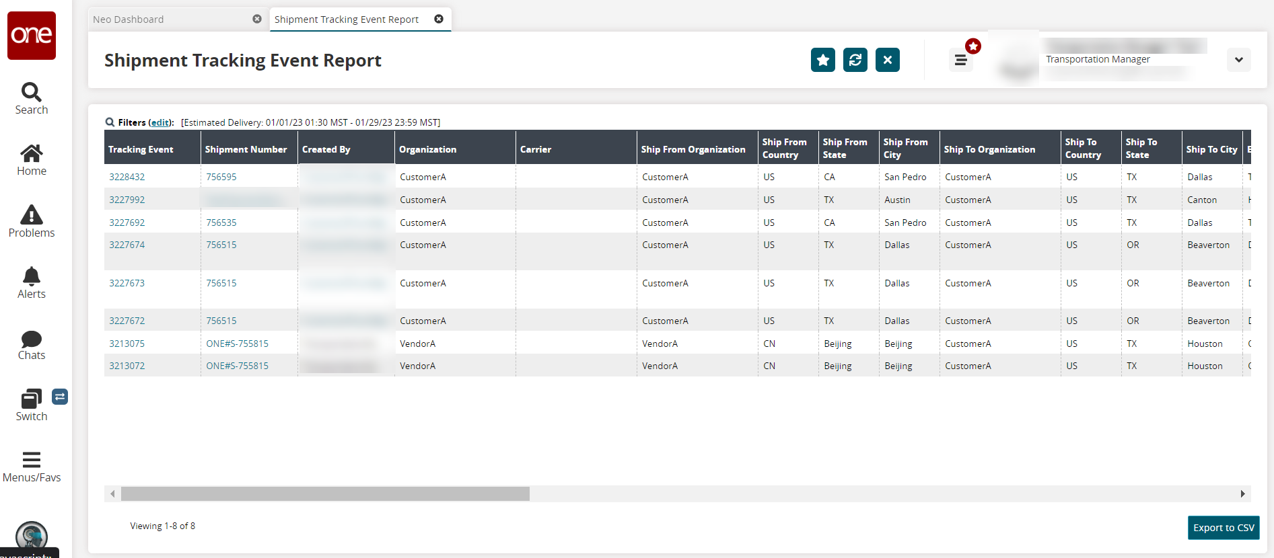Click the Estimated Delivery filter text
Image resolution: width=1274 pixels, height=558 pixels.
311,122
